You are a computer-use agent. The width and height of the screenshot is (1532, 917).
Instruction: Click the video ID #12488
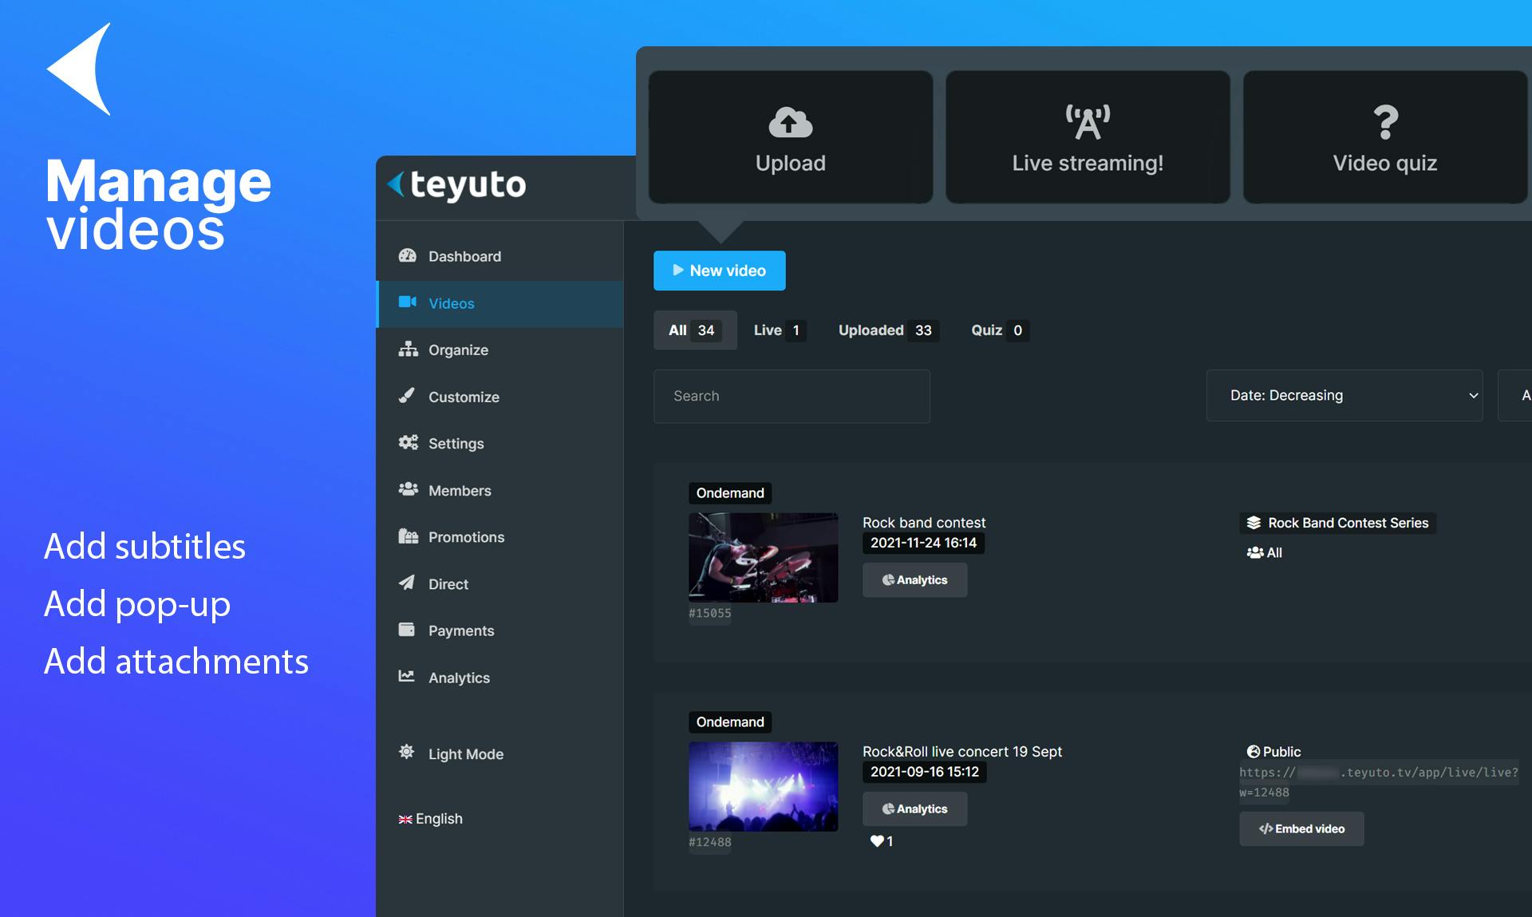[710, 842]
